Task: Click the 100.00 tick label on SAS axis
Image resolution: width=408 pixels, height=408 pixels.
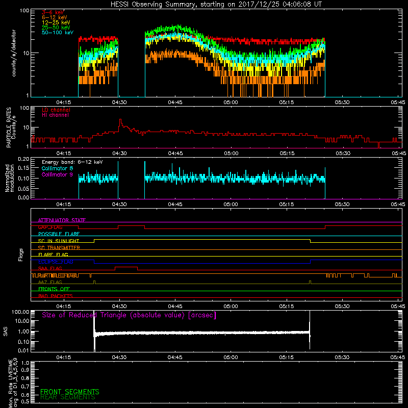Action: click(20, 312)
